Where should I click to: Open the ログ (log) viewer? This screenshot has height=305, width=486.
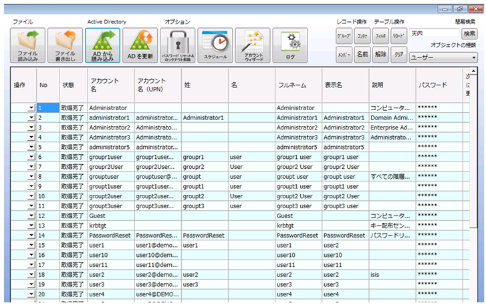click(x=290, y=45)
